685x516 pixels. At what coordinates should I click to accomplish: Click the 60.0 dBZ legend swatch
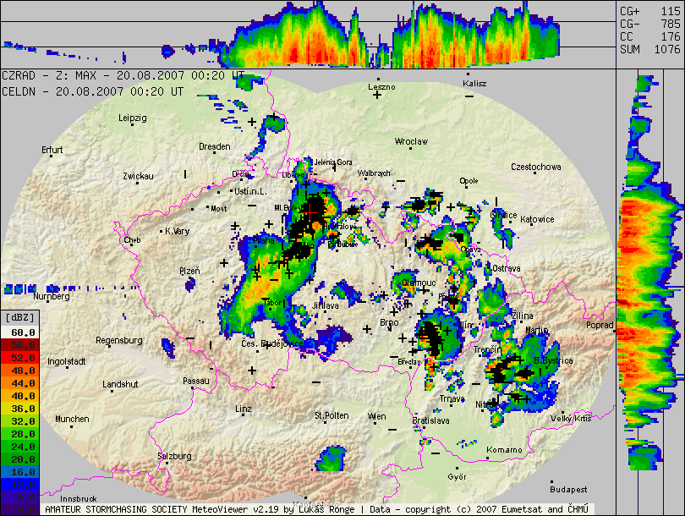20,334
